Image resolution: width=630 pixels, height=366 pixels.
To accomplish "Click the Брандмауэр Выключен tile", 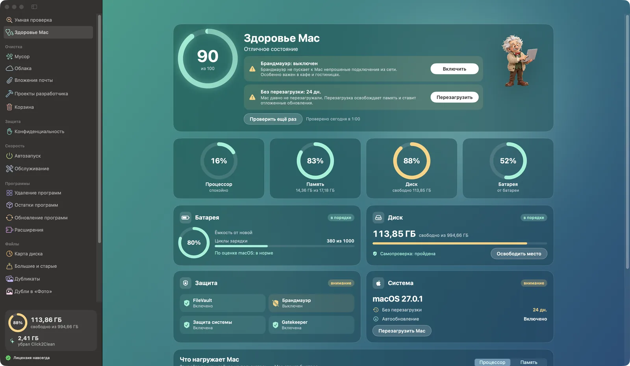I will coord(311,303).
